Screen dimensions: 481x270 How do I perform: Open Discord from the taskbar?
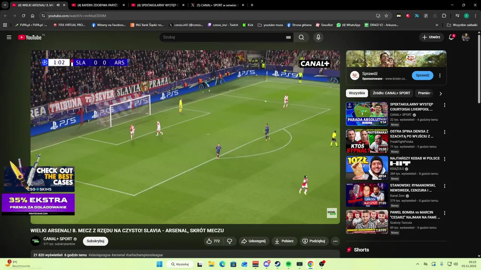(266, 264)
